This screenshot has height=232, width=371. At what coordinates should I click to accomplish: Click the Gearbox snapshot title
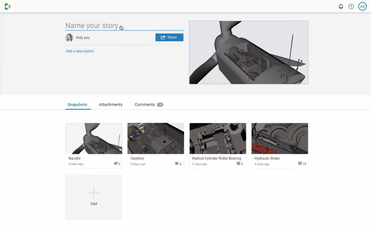click(x=137, y=158)
